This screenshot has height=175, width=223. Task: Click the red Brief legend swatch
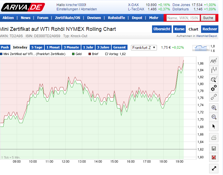[90, 54]
